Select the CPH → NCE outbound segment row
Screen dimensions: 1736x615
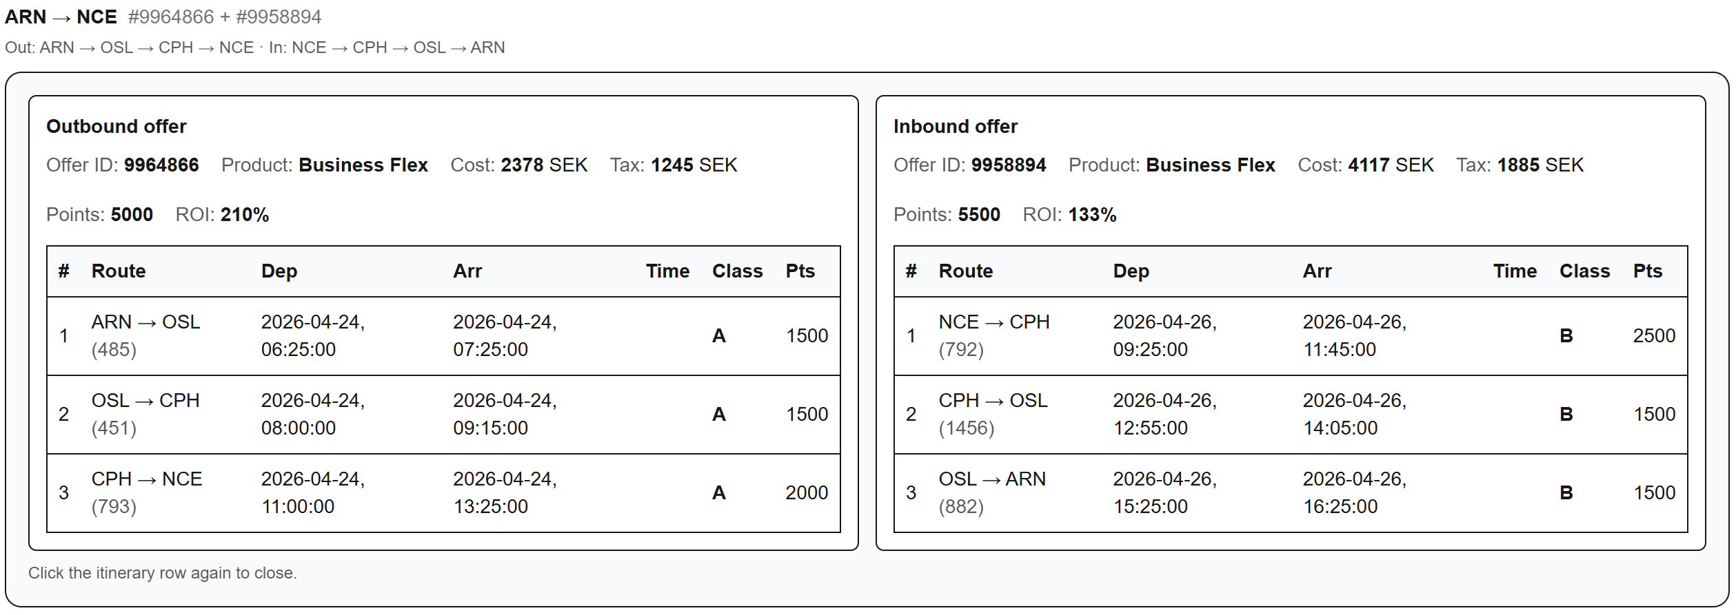443,493
